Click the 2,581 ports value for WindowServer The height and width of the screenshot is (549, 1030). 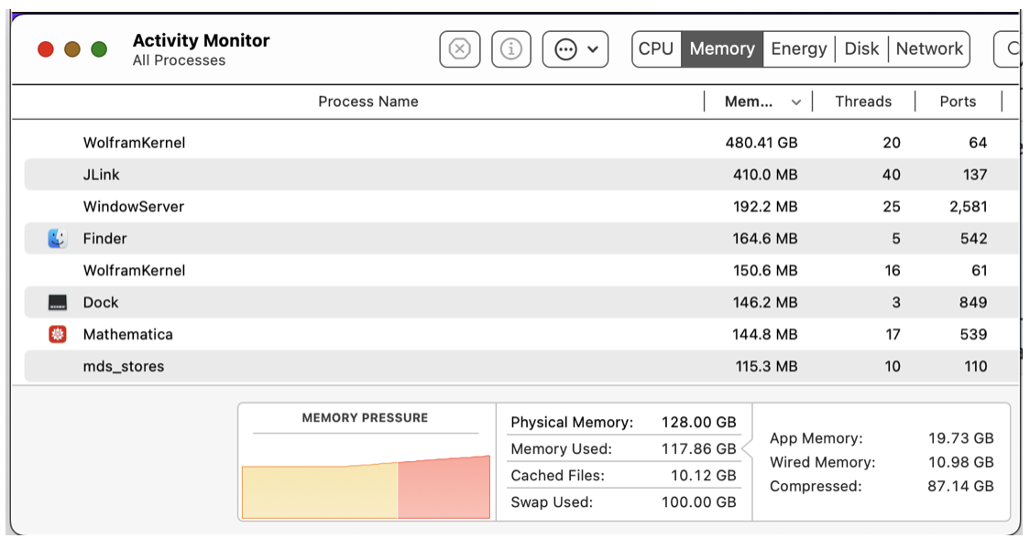[969, 207]
